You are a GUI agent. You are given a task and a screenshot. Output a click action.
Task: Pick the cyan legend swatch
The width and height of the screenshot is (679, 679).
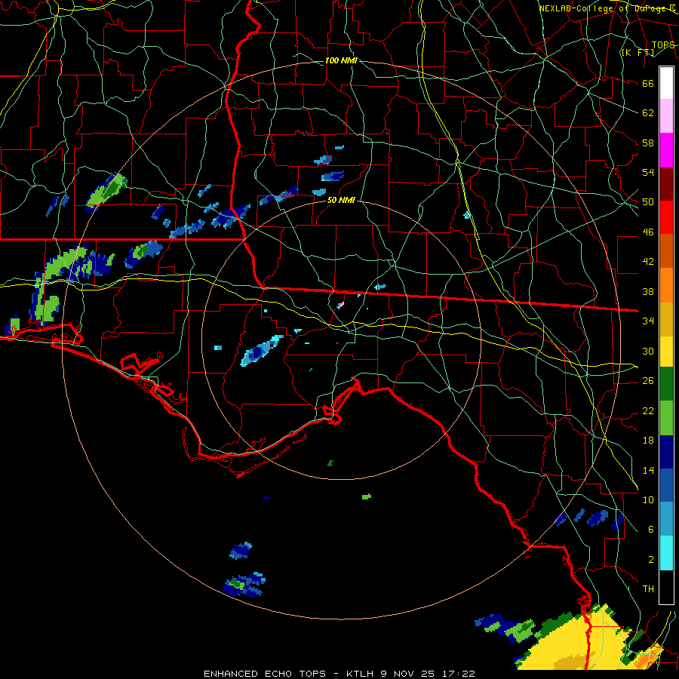tap(666, 553)
